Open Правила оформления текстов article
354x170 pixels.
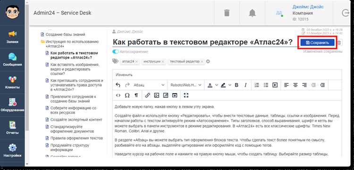tap(76, 138)
